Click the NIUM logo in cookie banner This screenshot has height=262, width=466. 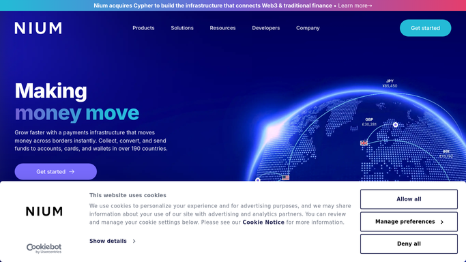[44, 212]
